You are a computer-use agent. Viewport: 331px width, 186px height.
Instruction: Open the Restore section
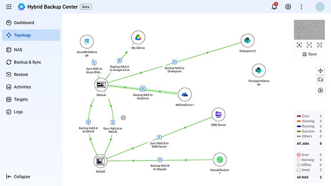(21, 75)
